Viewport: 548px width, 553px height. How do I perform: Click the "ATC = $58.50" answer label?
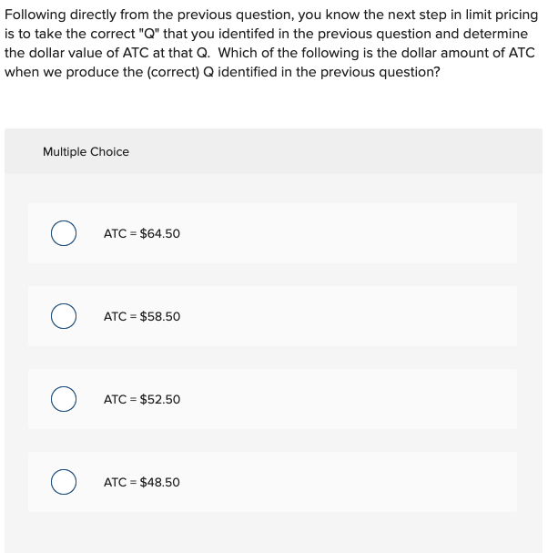(x=142, y=317)
